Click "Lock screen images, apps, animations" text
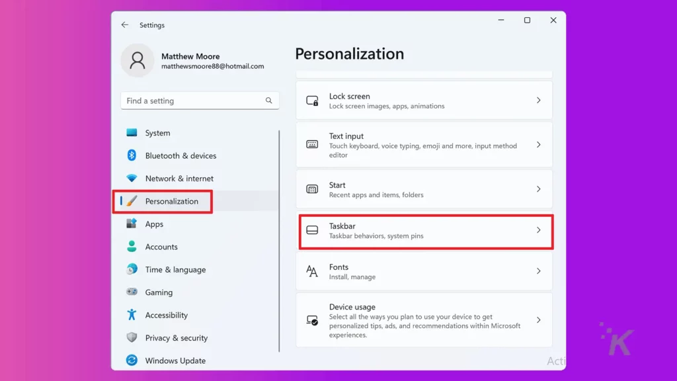Viewport: 677px width, 381px height. click(386, 106)
